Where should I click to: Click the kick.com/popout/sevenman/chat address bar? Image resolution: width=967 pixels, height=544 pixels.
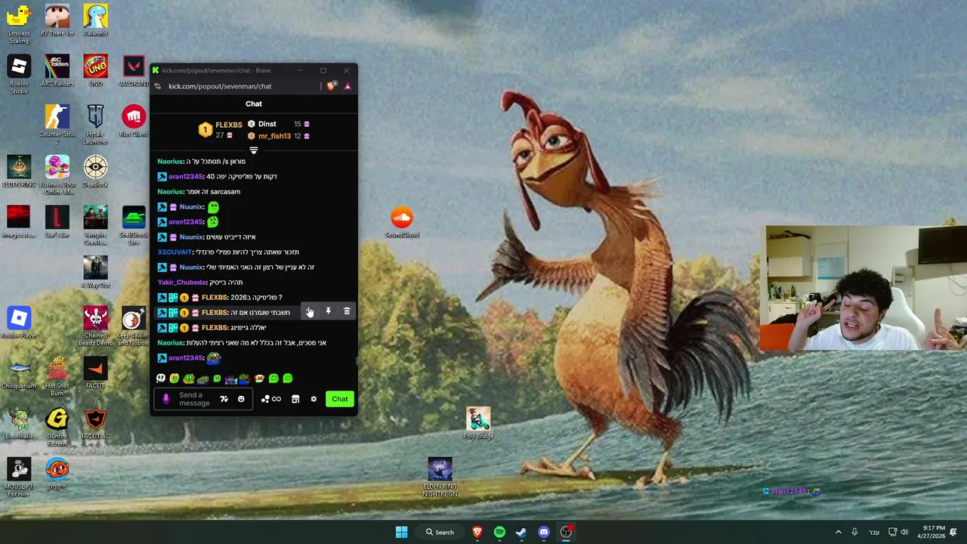[x=220, y=86]
